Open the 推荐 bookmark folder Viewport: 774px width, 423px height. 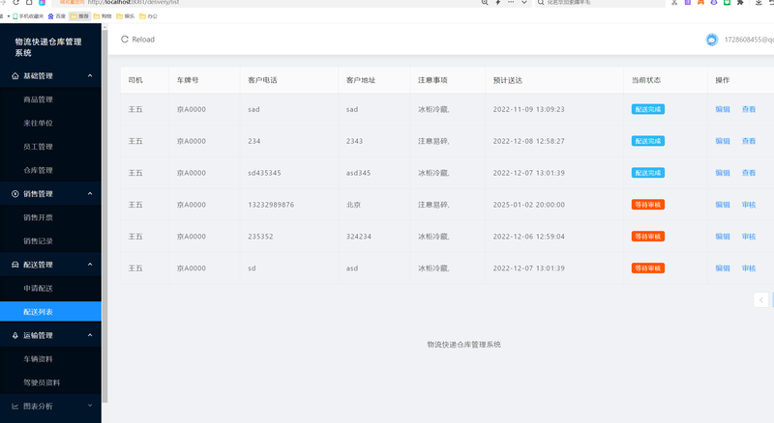click(x=79, y=16)
